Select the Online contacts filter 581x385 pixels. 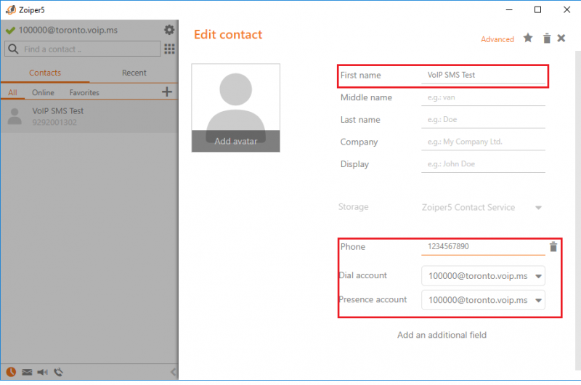click(43, 92)
